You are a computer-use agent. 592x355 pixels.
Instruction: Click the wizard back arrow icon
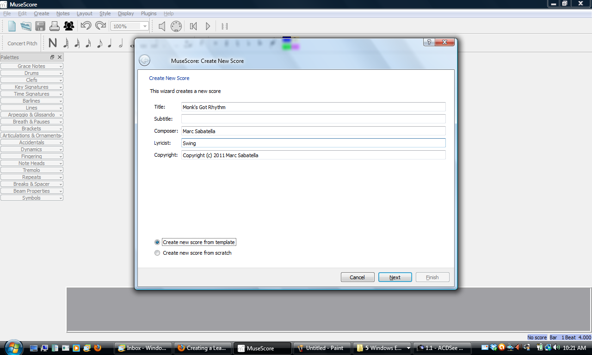point(144,61)
